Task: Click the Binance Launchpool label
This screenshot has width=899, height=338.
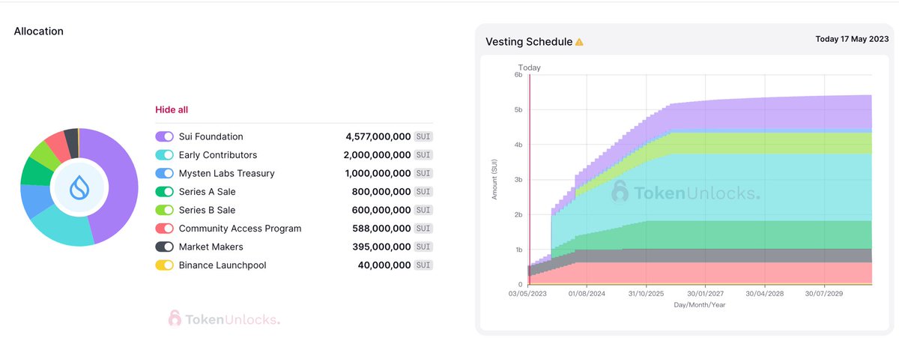Action: point(223,265)
